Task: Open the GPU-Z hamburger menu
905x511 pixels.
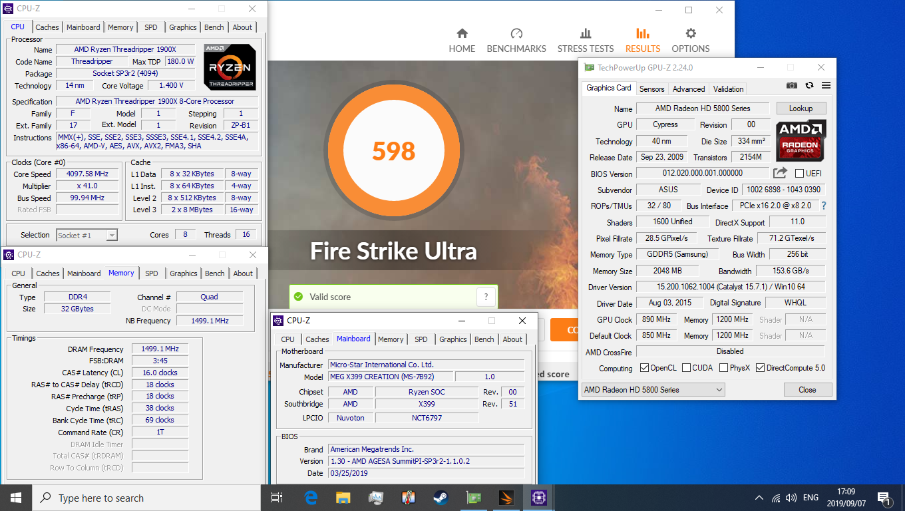Action: [x=826, y=85]
